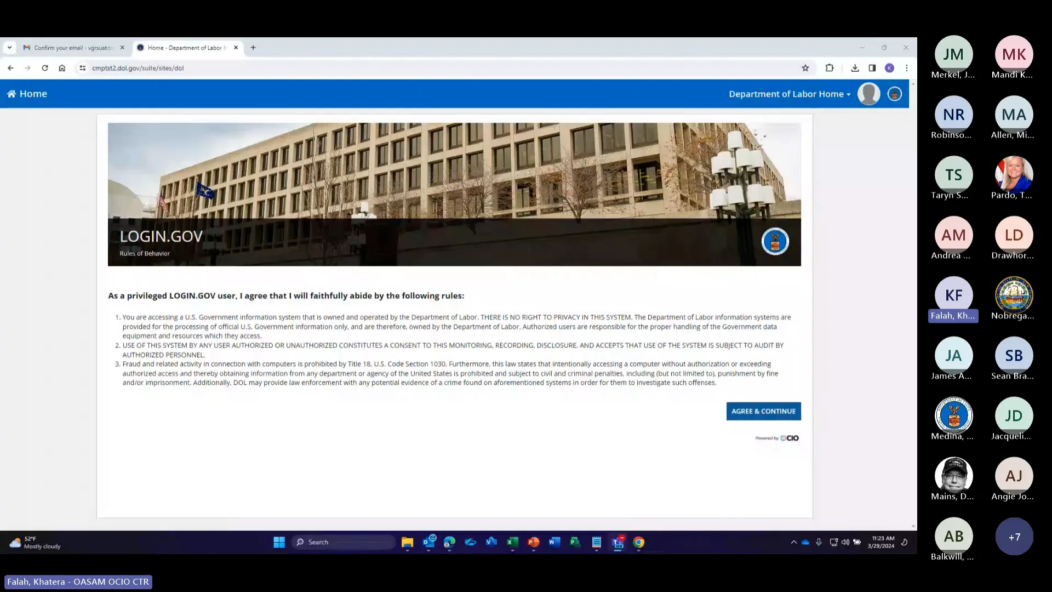Screen dimensions: 1052x592
Task: Open the browser downloads icon
Action: [x=855, y=68]
